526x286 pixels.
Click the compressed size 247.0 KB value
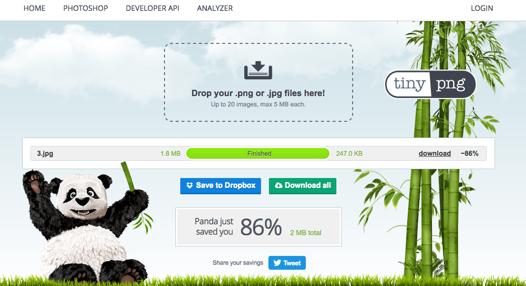coord(349,153)
